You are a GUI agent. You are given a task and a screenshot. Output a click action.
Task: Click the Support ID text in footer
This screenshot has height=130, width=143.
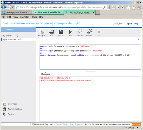107,125
